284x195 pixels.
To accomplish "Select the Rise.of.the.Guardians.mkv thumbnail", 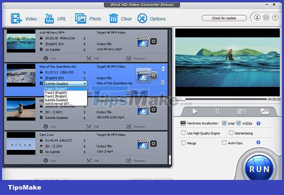I will 21,75.
